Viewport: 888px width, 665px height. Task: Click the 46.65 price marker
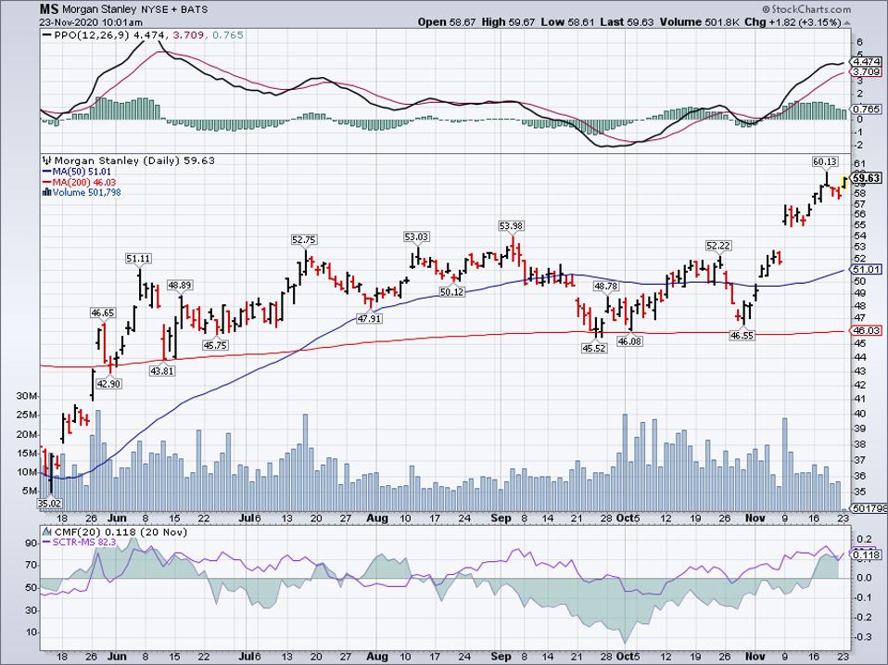click(x=103, y=313)
